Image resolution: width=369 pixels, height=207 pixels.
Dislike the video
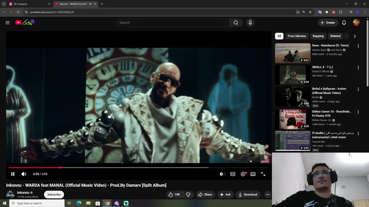point(188,195)
